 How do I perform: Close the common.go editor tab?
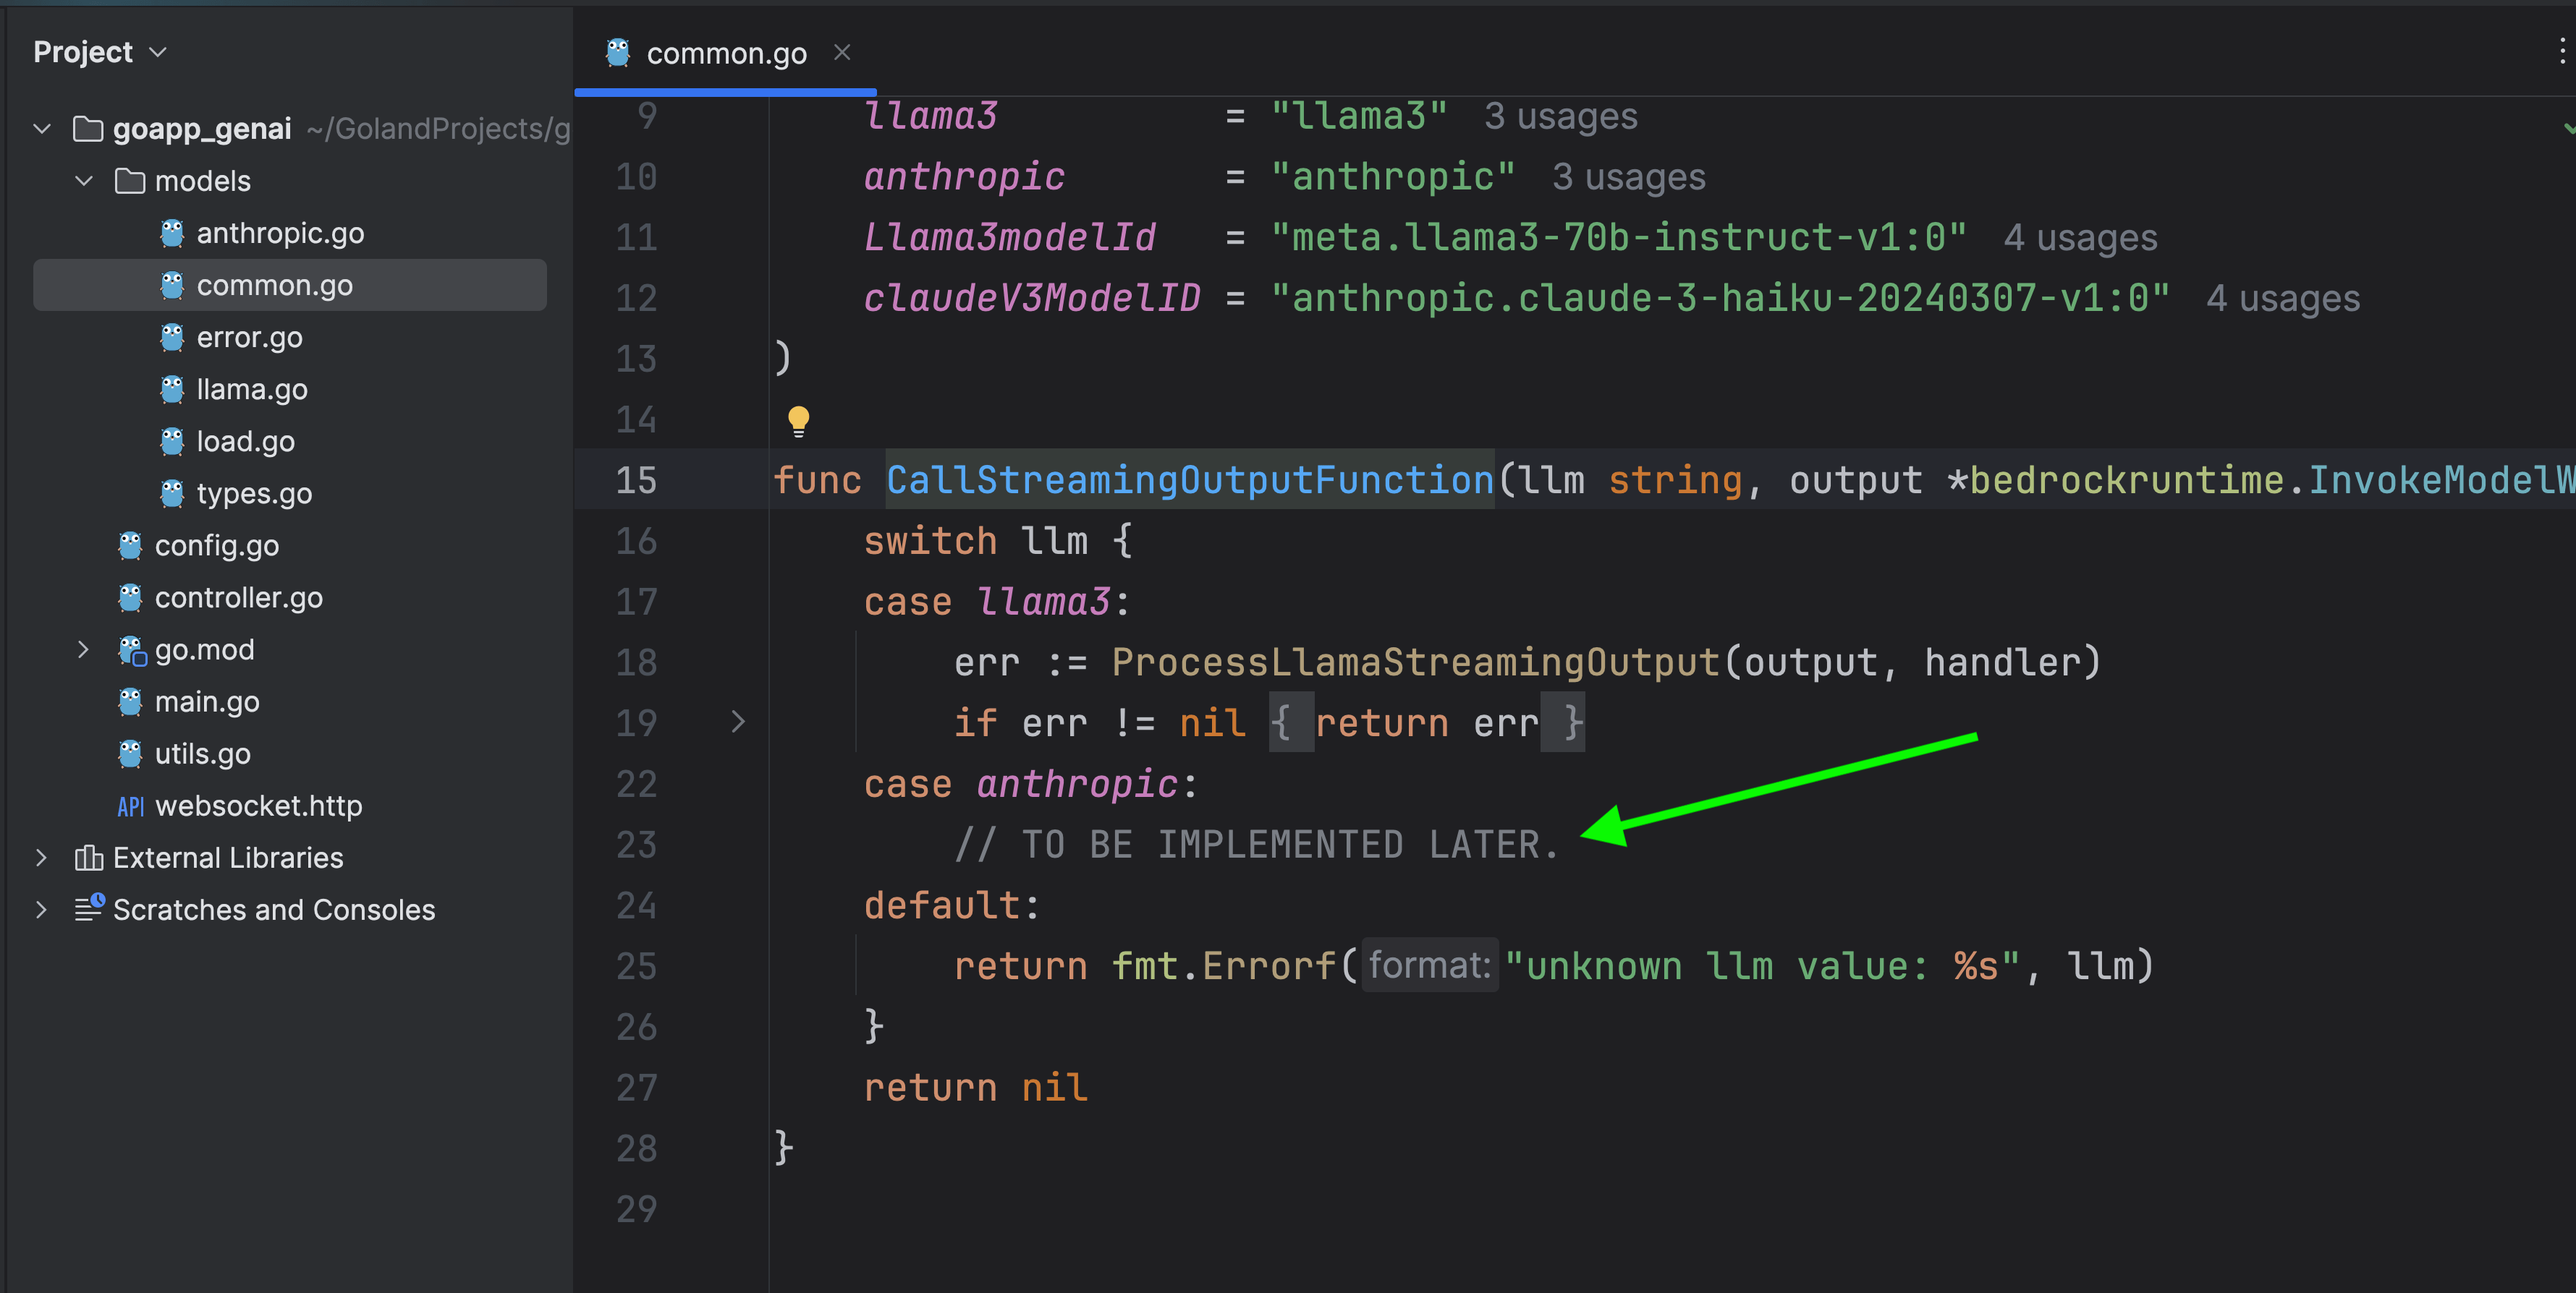(x=842, y=52)
